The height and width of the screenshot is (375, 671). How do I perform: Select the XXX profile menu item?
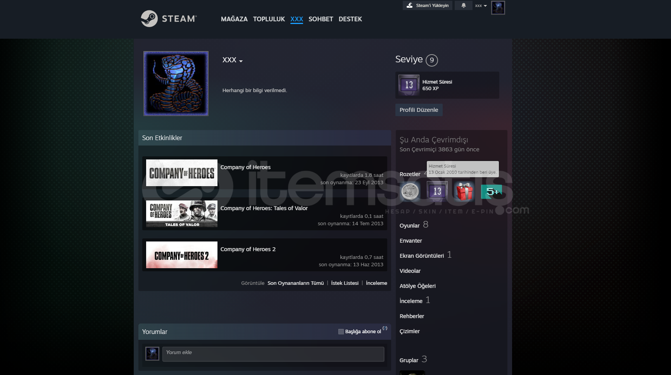[x=297, y=19]
